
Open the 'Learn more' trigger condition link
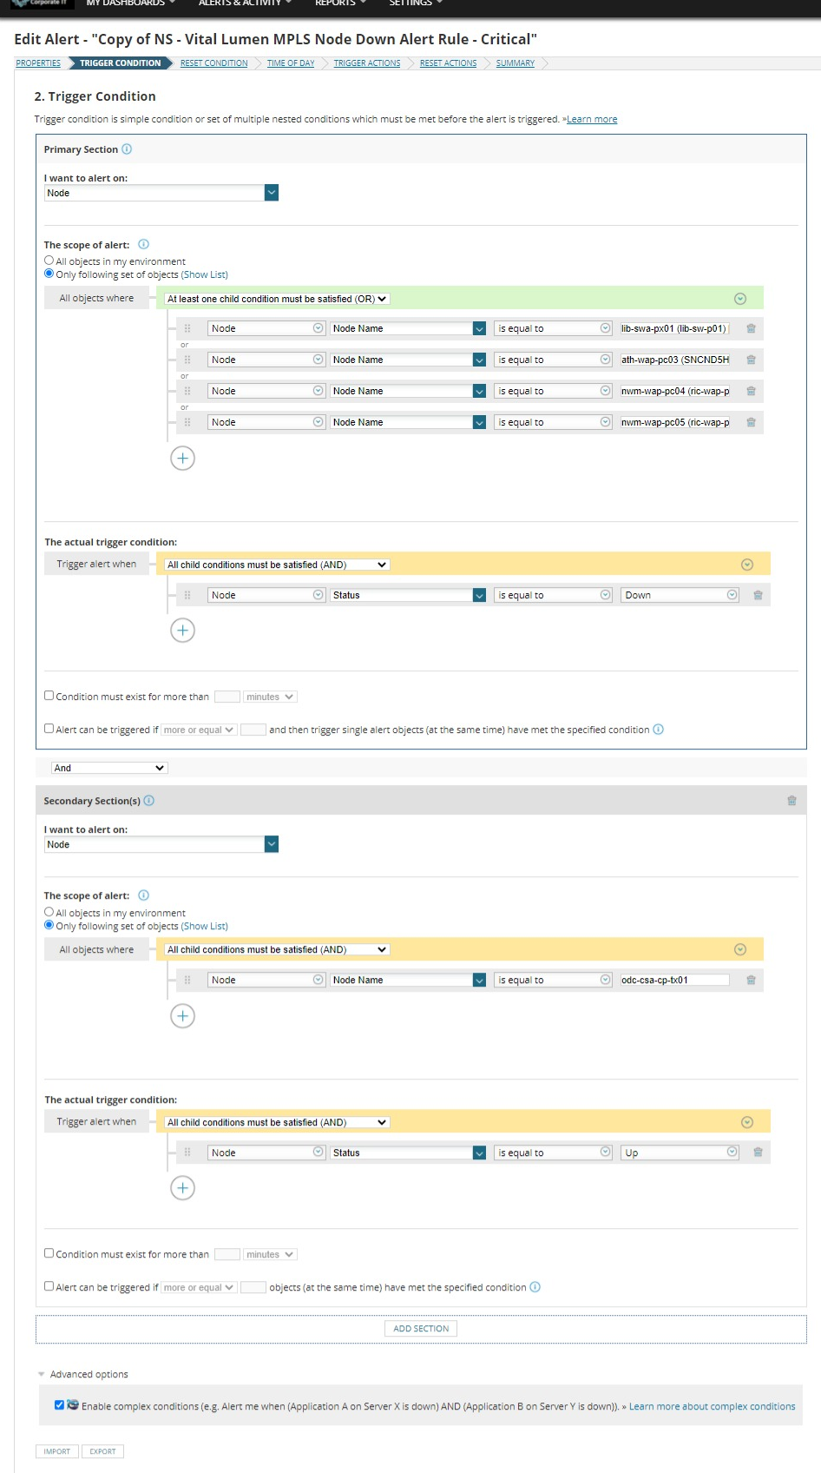(592, 120)
